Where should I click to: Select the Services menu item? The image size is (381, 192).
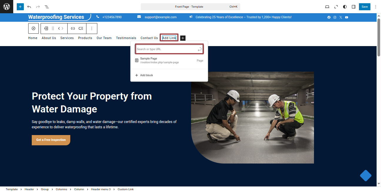click(67, 38)
